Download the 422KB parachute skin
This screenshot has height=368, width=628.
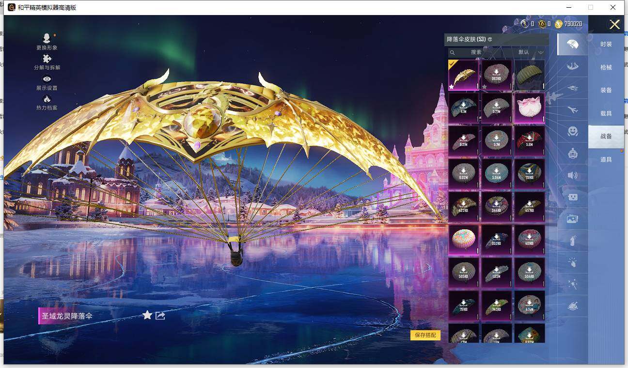463,207
